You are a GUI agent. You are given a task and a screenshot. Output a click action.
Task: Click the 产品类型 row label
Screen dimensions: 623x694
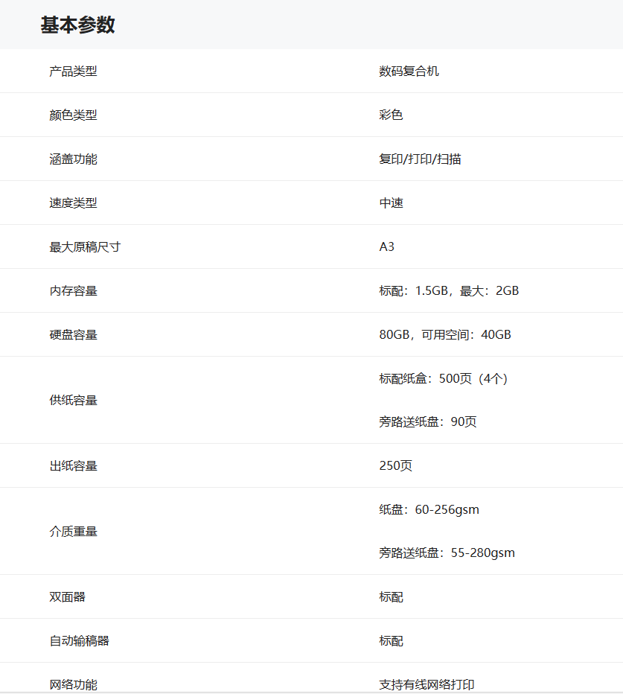pyautogui.click(x=73, y=71)
